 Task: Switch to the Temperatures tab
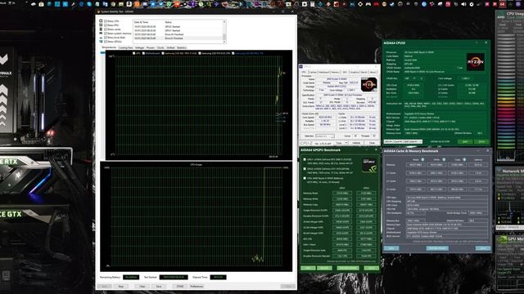109,47
